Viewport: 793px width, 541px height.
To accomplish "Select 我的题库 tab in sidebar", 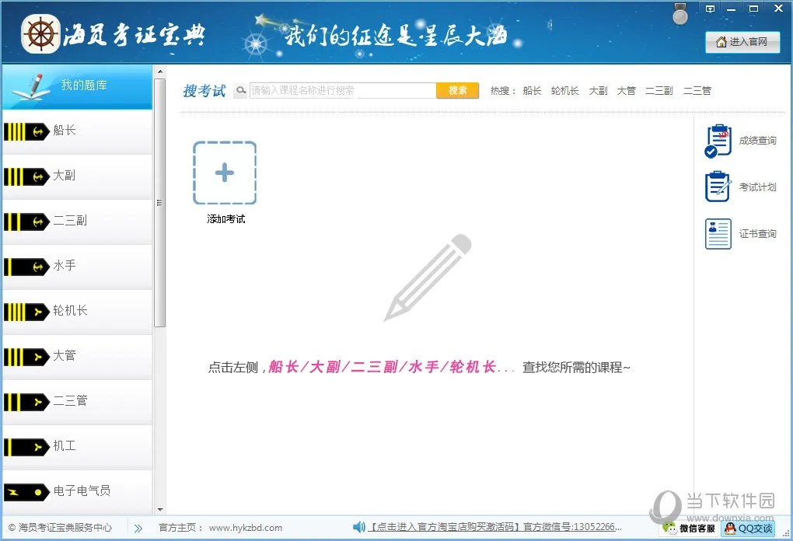I will tap(76, 86).
